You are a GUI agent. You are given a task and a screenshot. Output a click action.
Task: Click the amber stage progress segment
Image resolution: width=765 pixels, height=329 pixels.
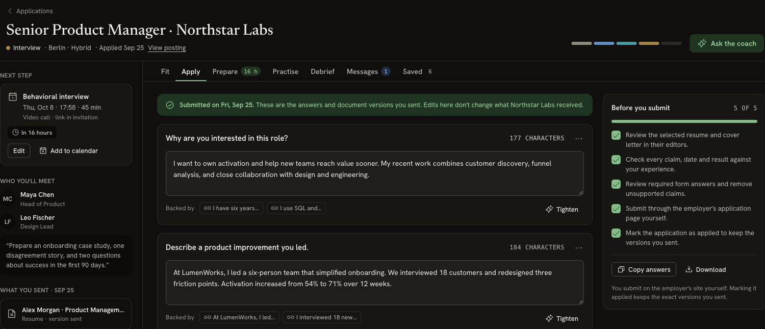tap(649, 43)
